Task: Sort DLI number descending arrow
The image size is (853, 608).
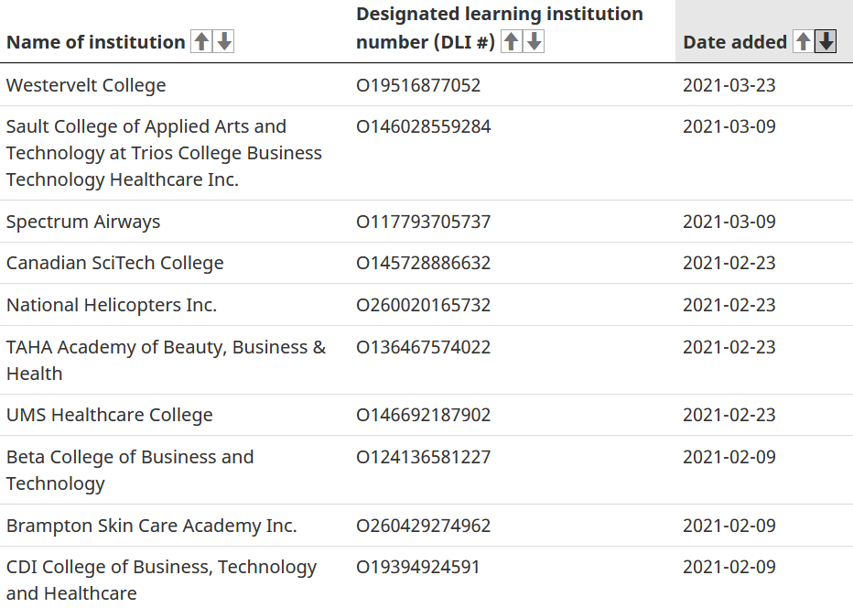Action: [534, 41]
